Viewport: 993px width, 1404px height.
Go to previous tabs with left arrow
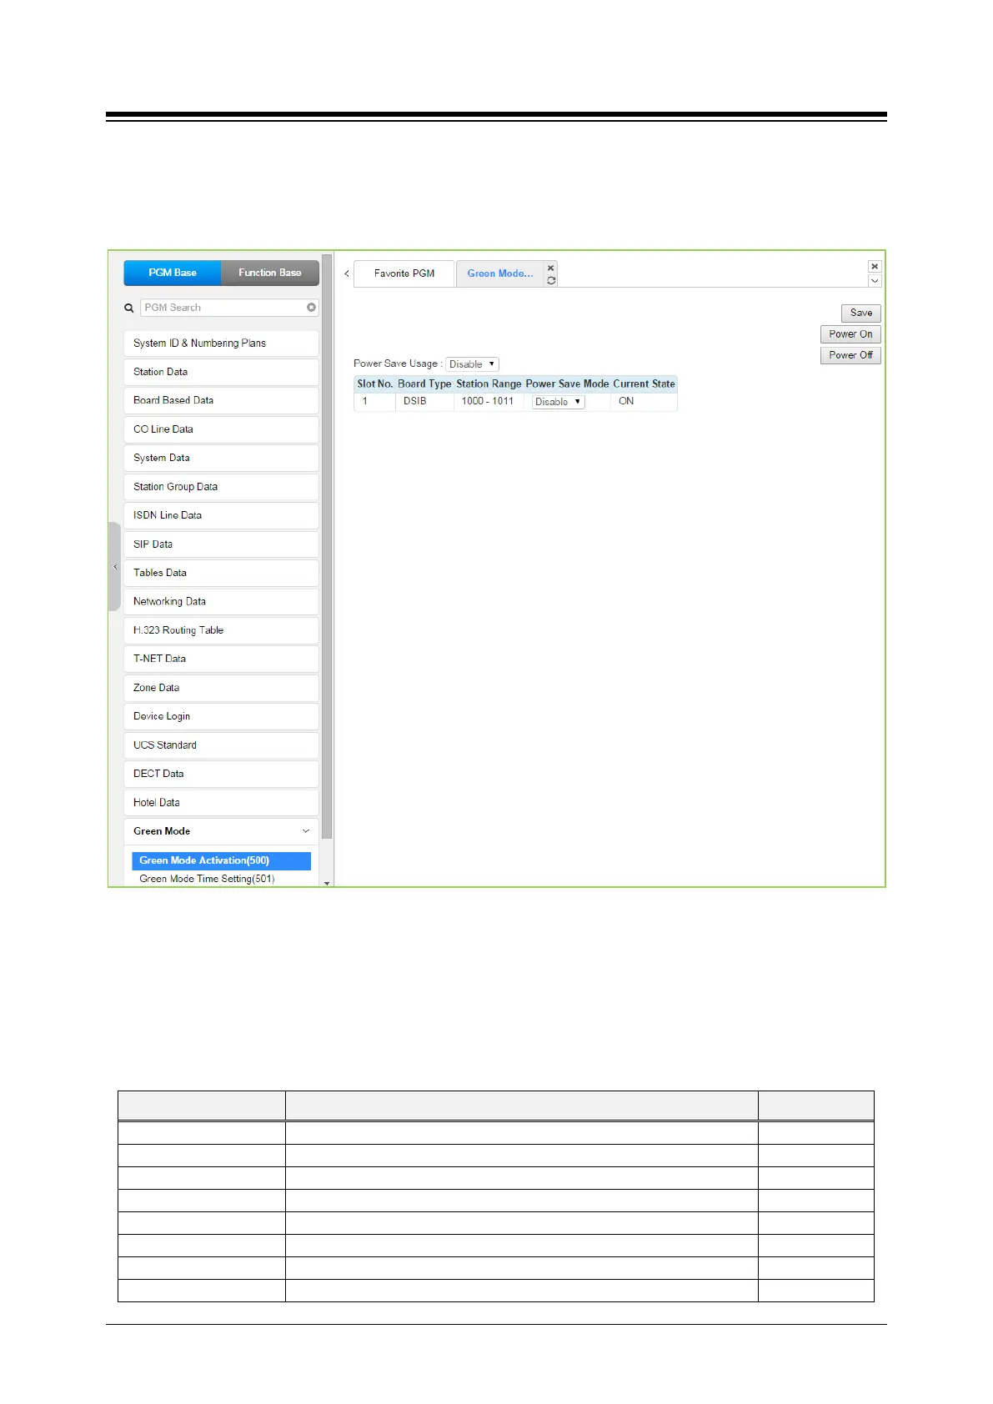point(347,273)
